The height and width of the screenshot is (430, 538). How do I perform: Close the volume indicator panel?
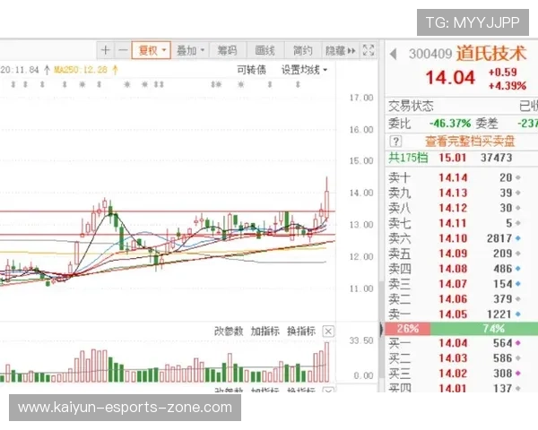(328, 331)
